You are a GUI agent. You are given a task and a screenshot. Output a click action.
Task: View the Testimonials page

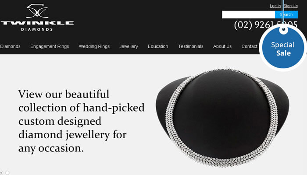coord(191,46)
